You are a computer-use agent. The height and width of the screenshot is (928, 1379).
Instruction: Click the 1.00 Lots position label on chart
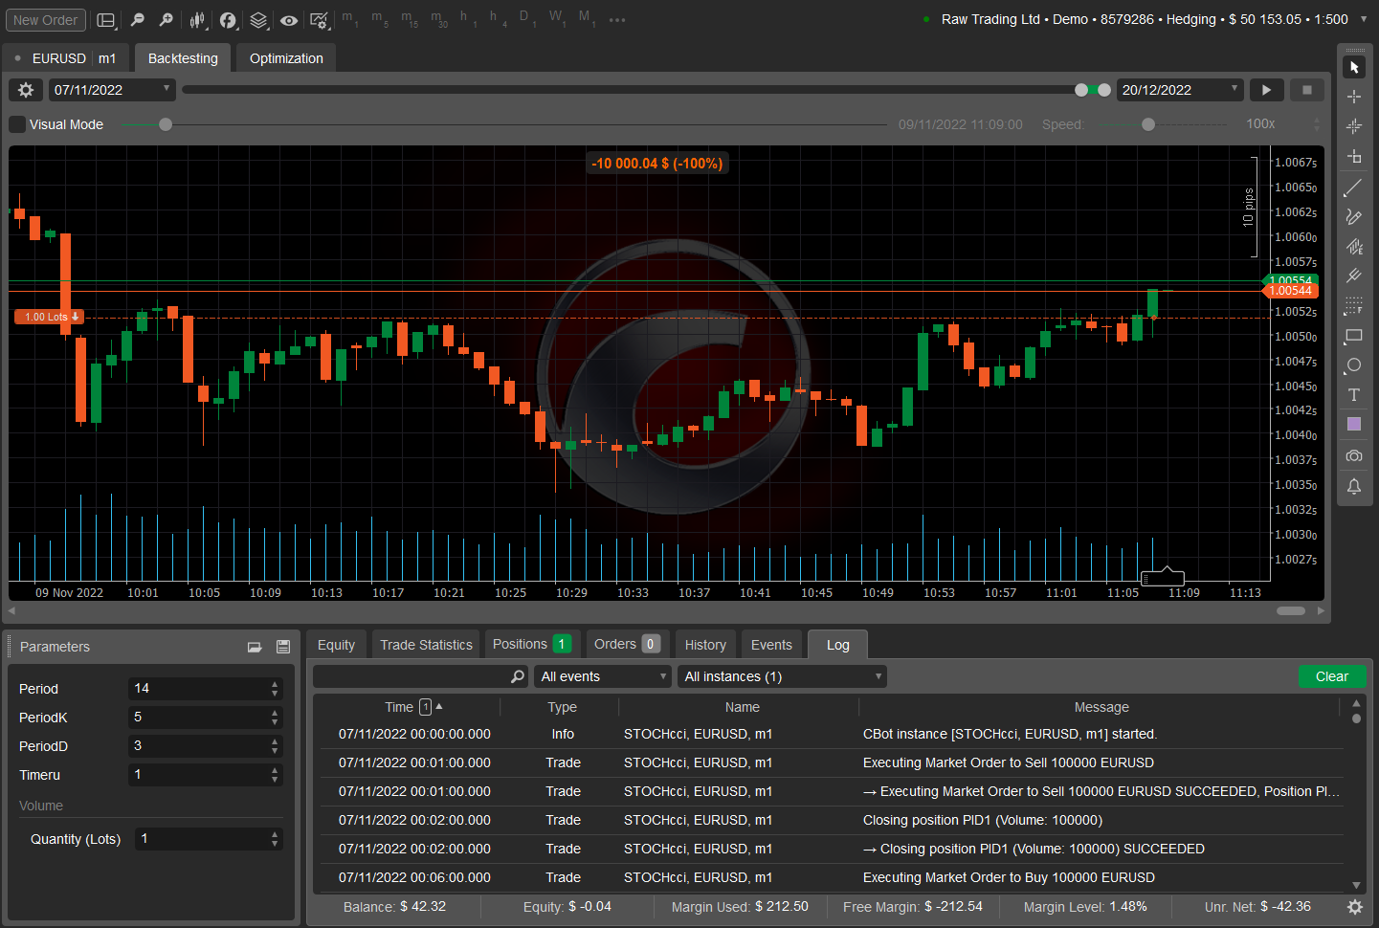49,317
